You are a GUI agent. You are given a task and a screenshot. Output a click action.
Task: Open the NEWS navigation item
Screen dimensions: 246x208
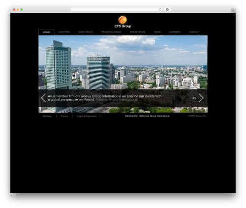pyautogui.click(x=157, y=32)
